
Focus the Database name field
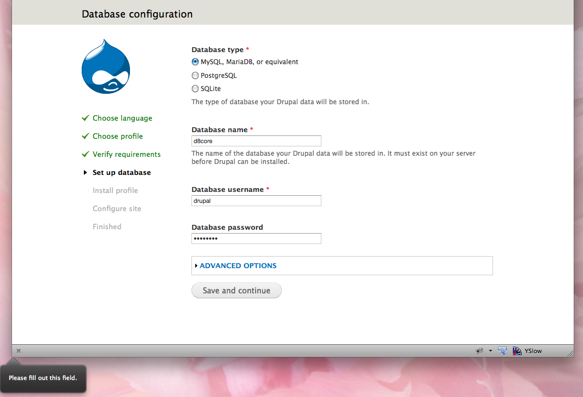click(256, 141)
